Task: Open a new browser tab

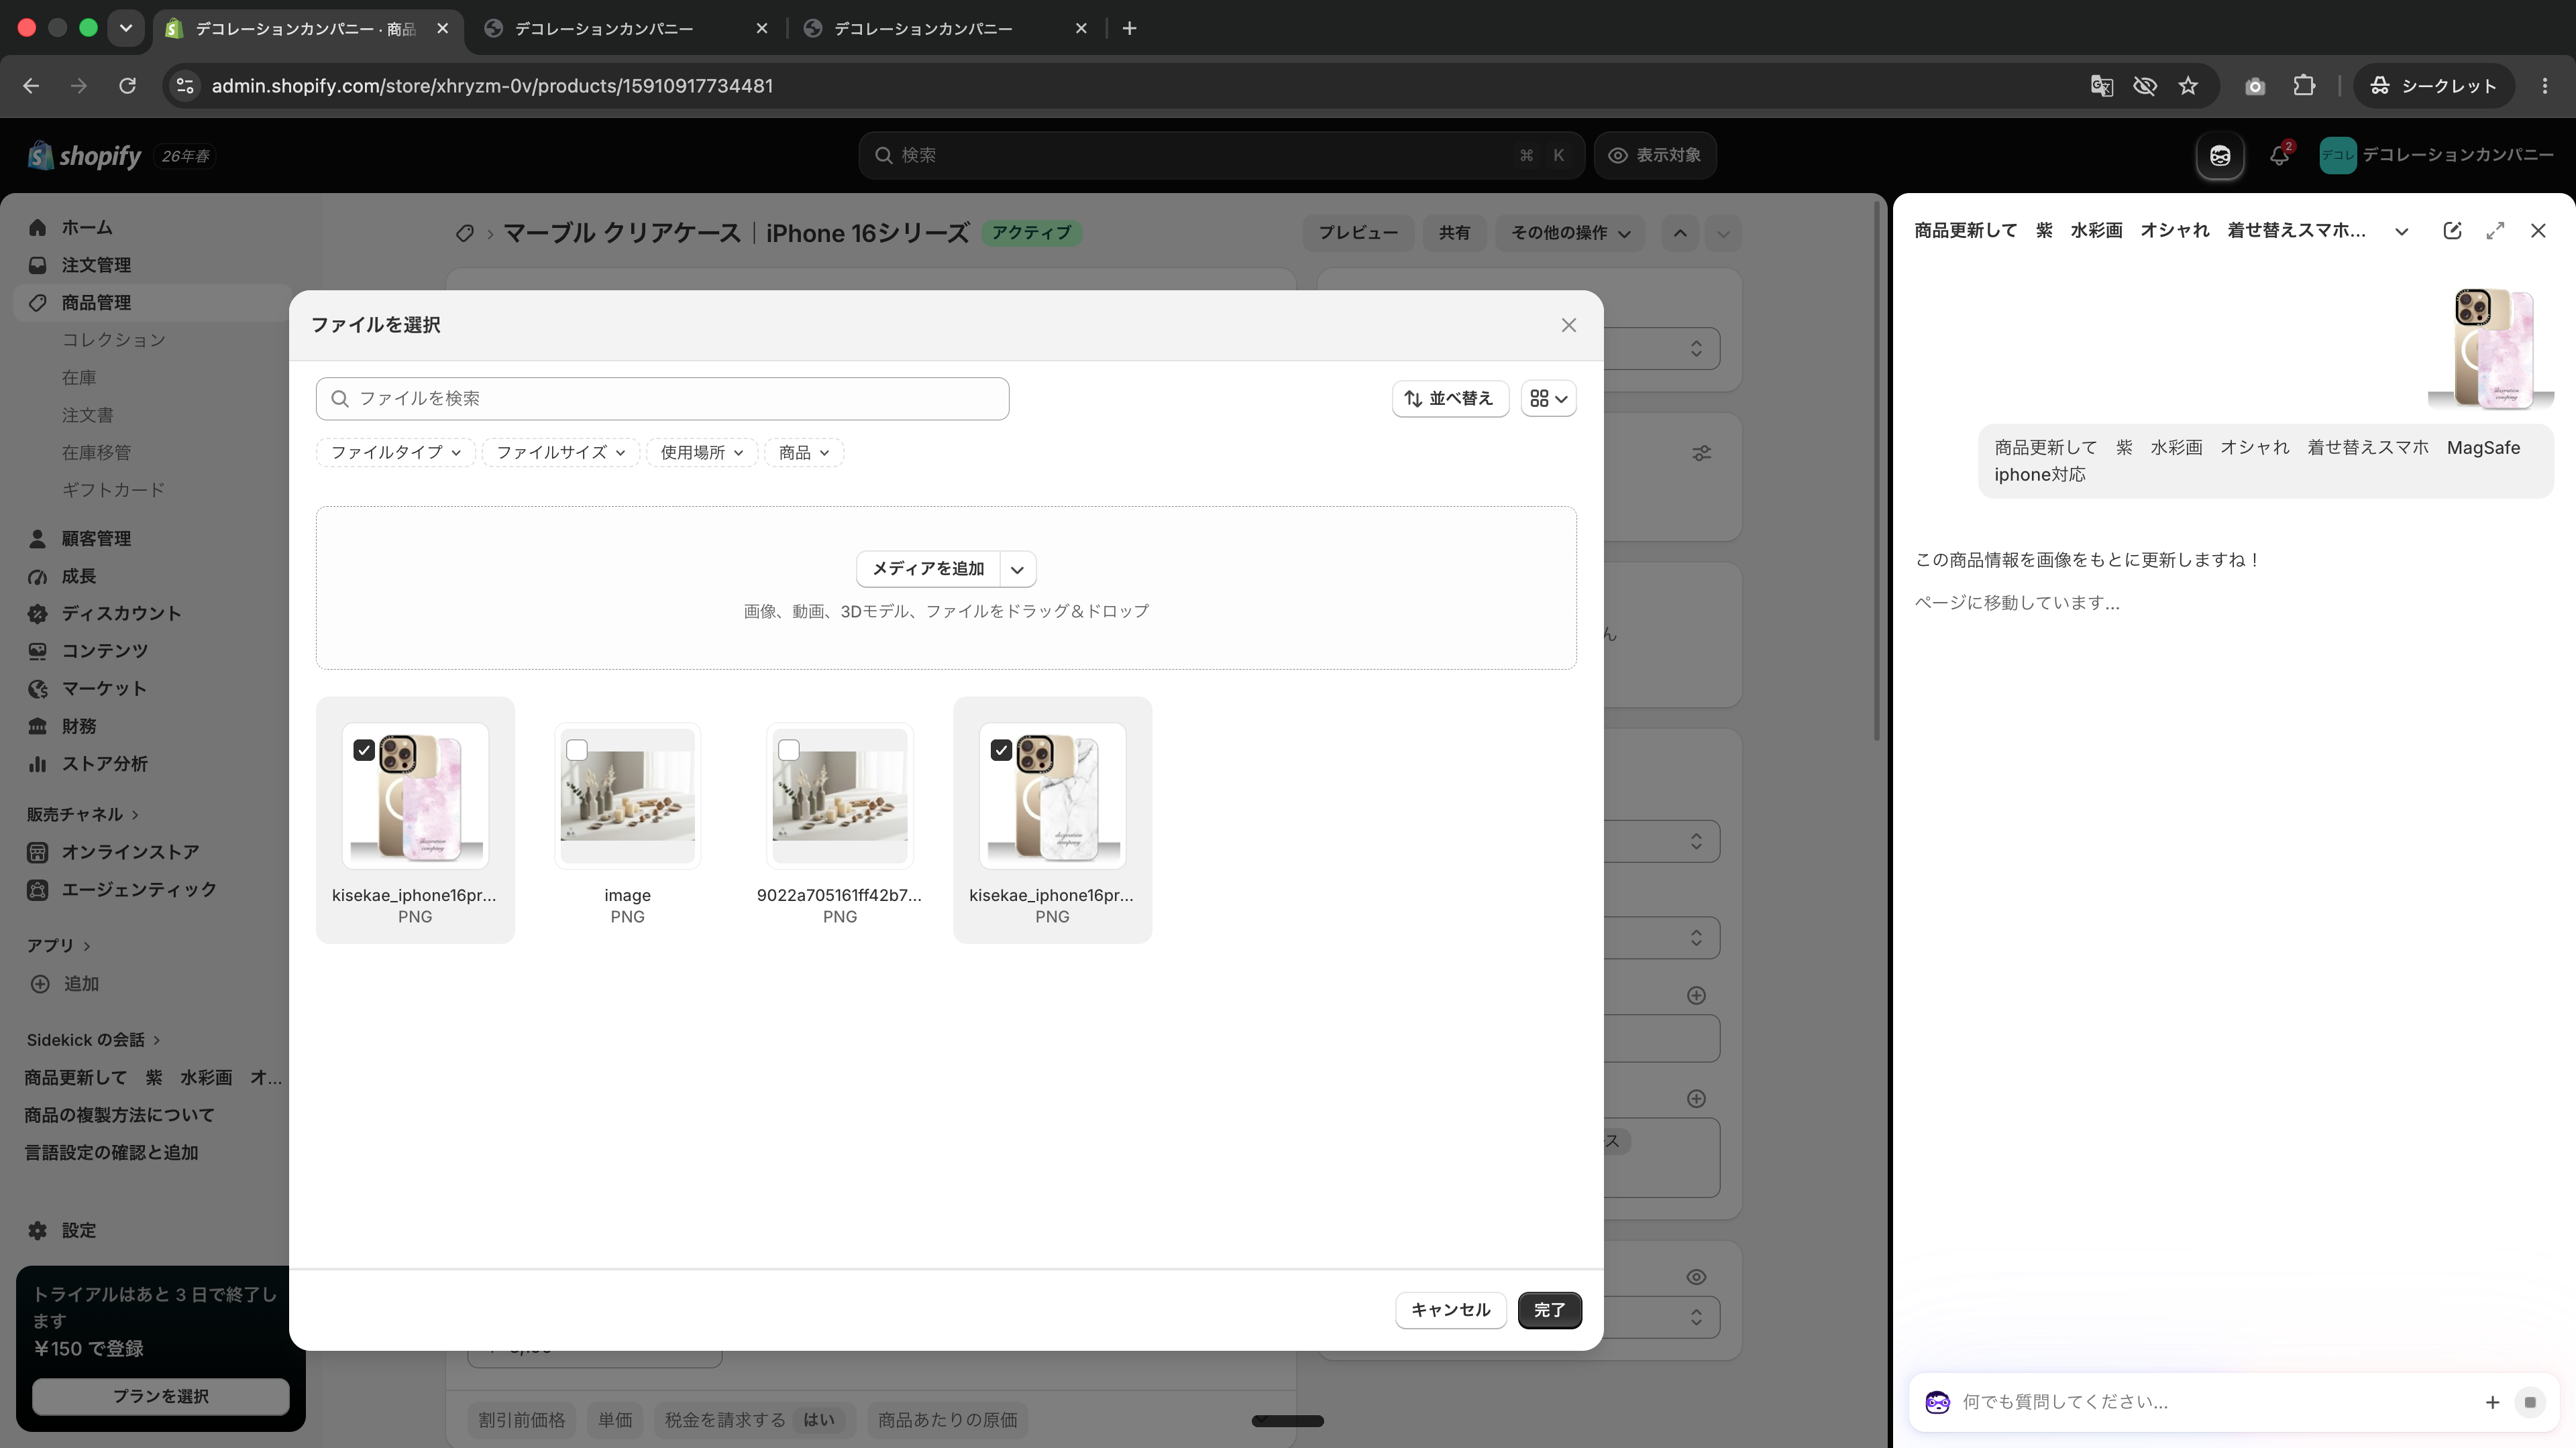Action: pos(1129,28)
